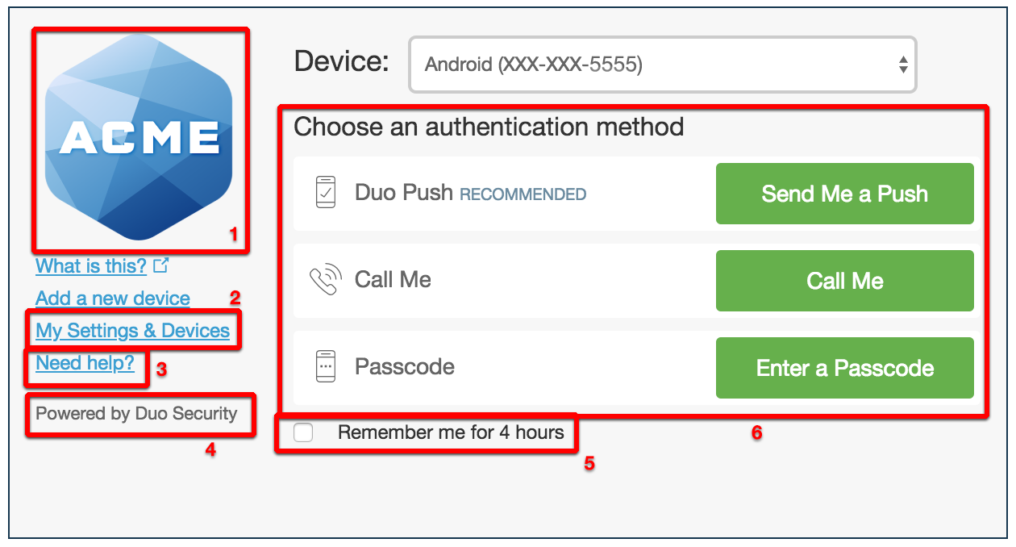
Task: Click Enter a Passcode
Action: [844, 367]
